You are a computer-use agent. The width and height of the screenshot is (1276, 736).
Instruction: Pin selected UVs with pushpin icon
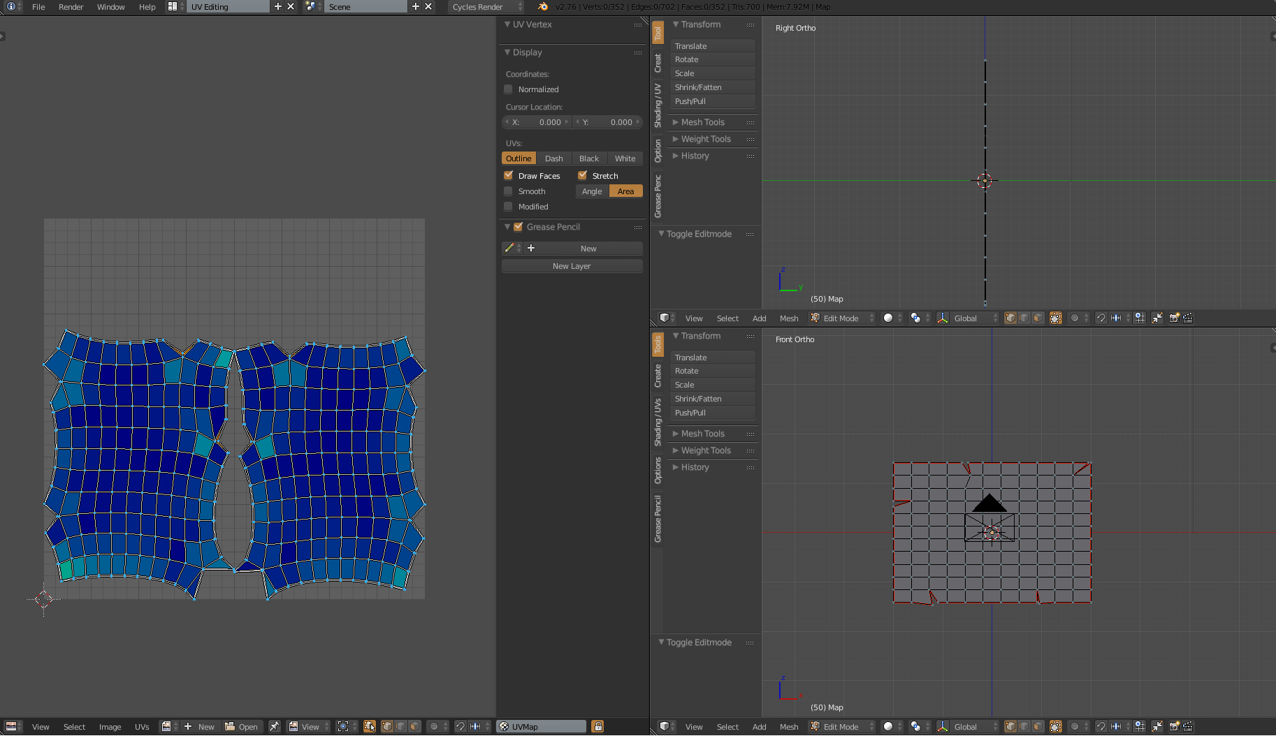(274, 726)
